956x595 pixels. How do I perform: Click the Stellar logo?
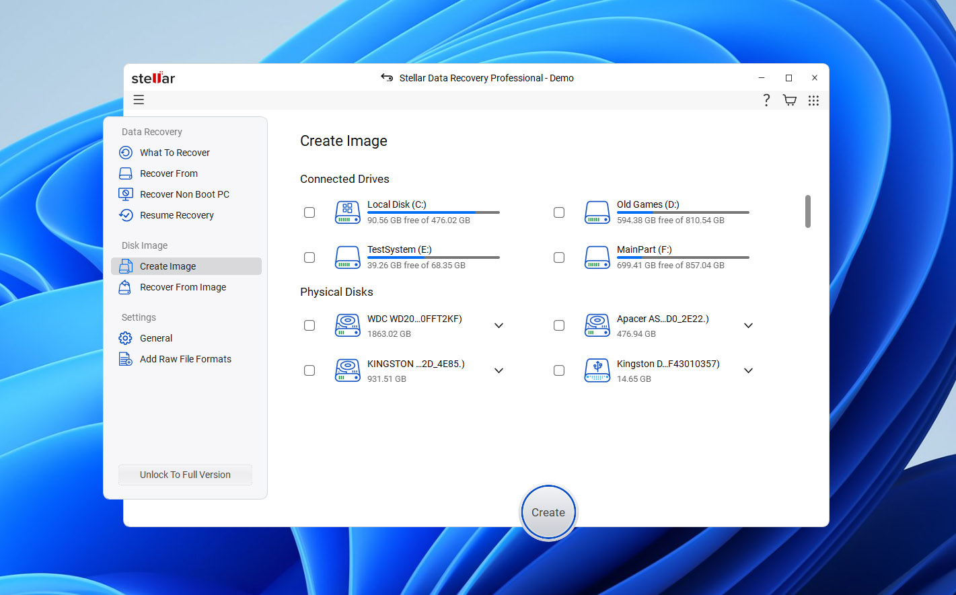pyautogui.click(x=153, y=78)
